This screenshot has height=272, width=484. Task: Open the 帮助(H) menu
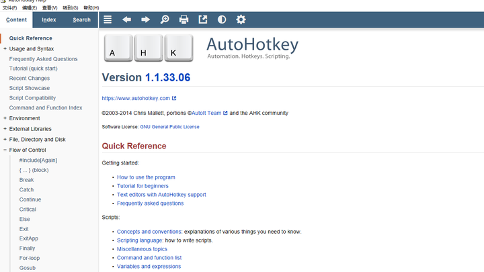[x=91, y=7]
